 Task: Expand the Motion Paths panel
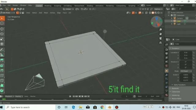click(176, 99)
